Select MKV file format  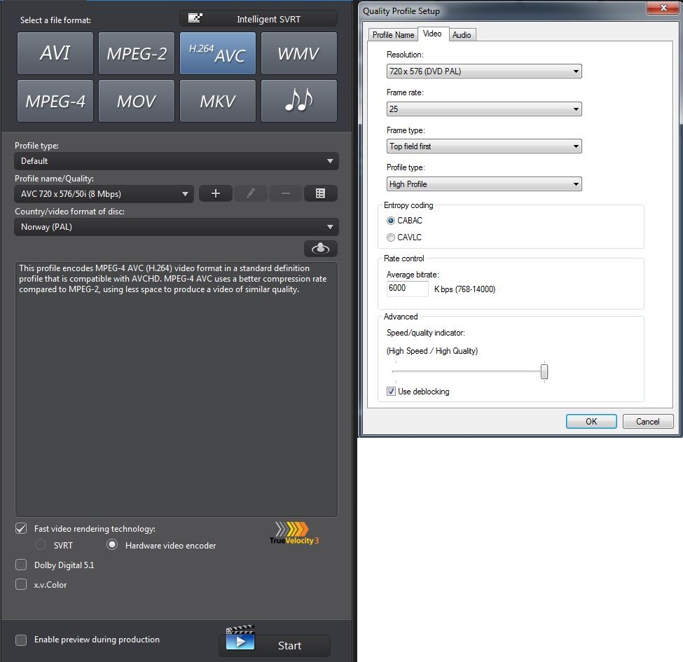click(x=218, y=101)
